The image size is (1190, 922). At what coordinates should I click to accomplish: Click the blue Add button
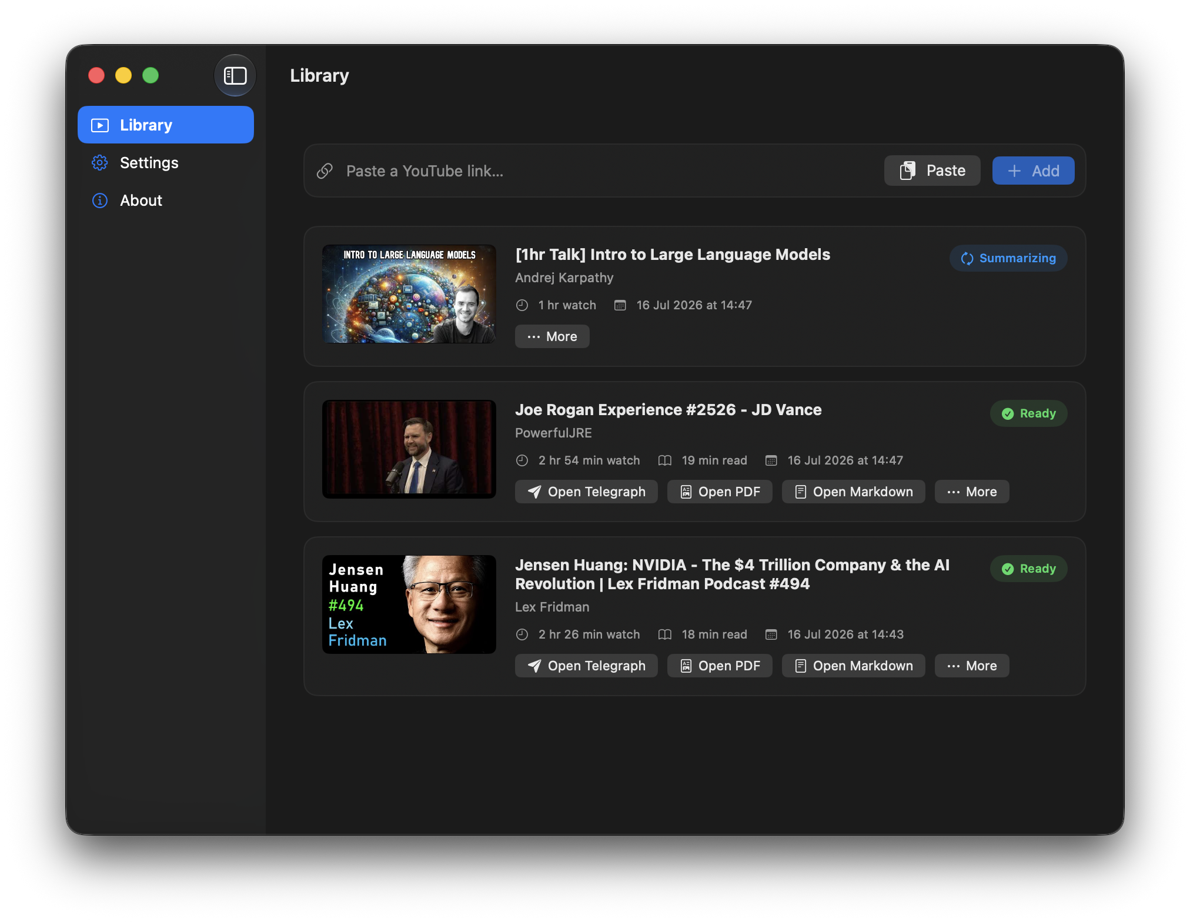click(1033, 171)
